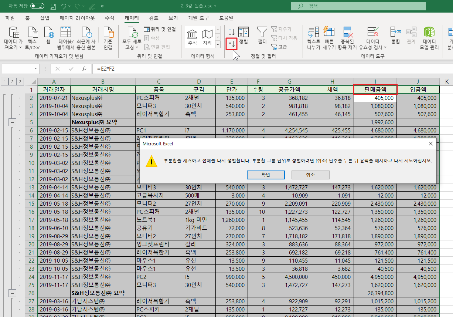Image resolution: width=453 pixels, height=317 pixels.
Task: Click the 검색 search box
Action: pyautogui.click(x=358, y=6)
